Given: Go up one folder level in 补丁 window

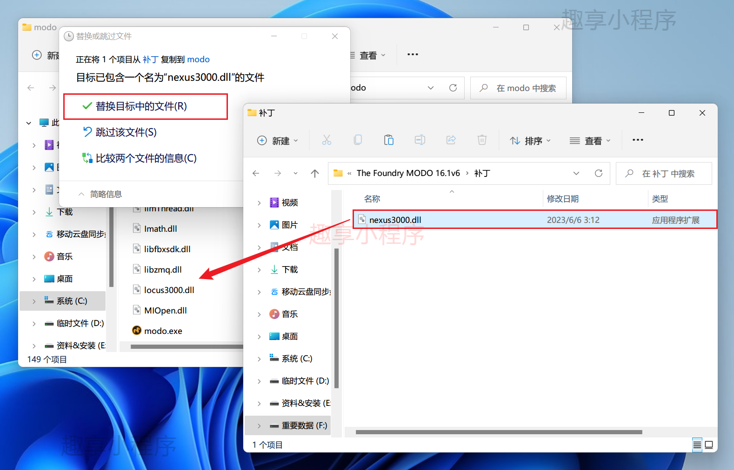Looking at the screenshot, I should [x=315, y=173].
